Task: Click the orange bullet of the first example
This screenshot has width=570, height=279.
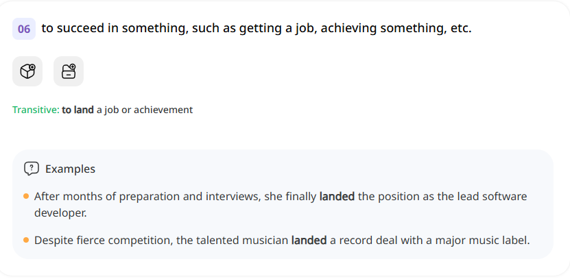Action: (x=26, y=196)
